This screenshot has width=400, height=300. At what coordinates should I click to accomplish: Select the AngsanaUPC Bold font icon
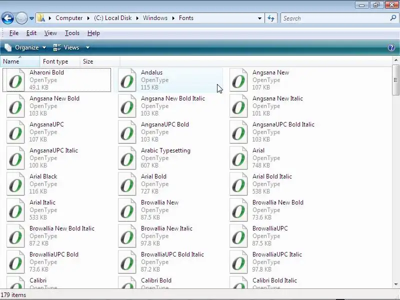(x=127, y=132)
